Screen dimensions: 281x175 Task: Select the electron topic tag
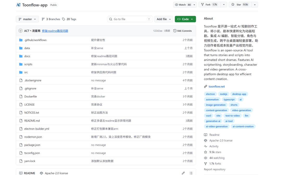pos(210,94)
